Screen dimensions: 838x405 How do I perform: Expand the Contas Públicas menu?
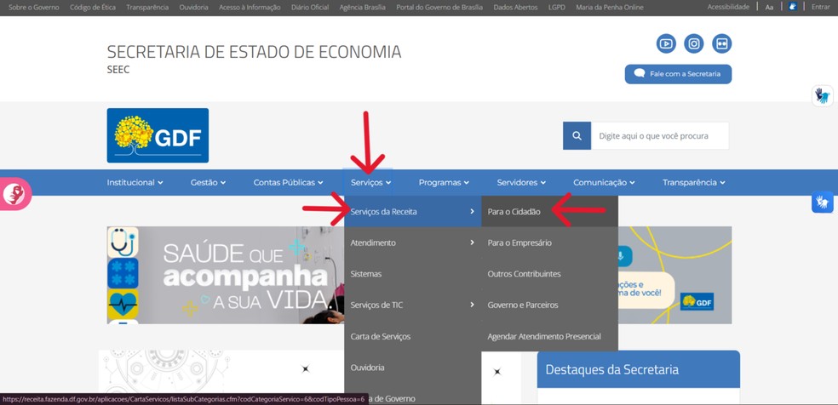(x=288, y=182)
